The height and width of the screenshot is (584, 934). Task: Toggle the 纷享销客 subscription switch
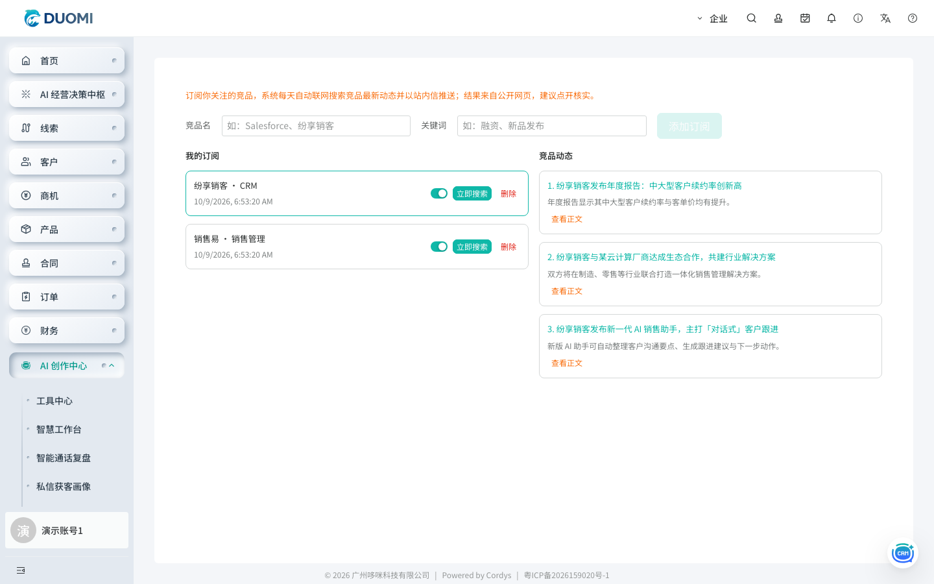[439, 193]
